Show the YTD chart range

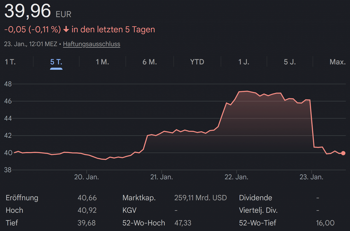tap(197, 62)
